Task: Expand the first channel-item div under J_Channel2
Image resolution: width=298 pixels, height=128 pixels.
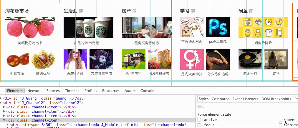Action: tap(4, 107)
